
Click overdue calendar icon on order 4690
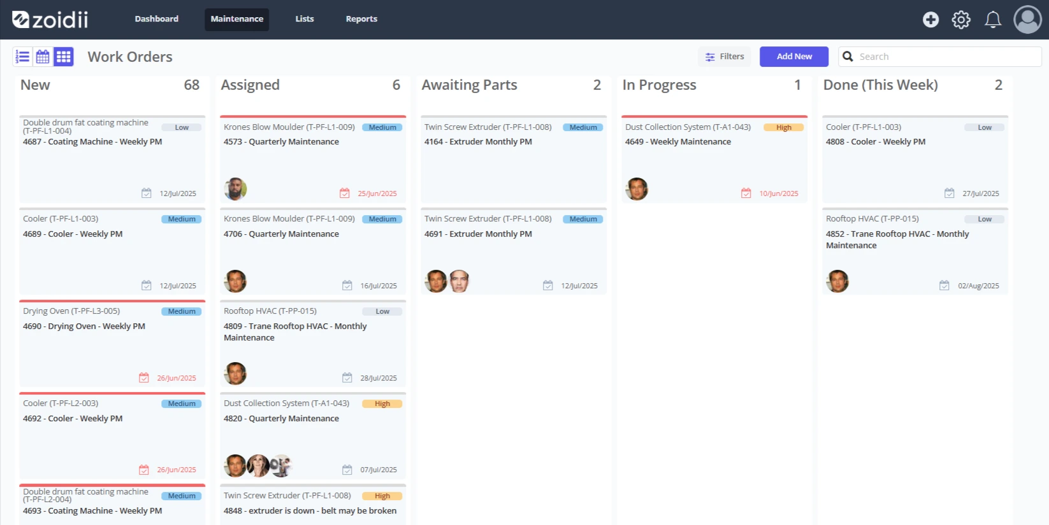pos(144,377)
